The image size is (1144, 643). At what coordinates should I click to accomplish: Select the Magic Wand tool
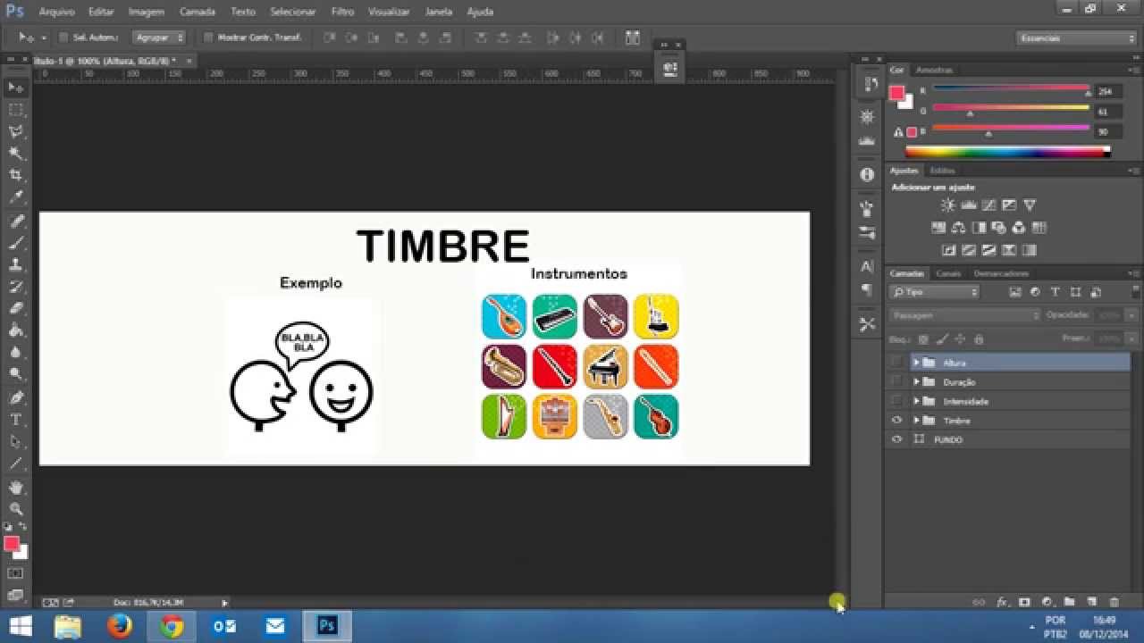(16, 154)
